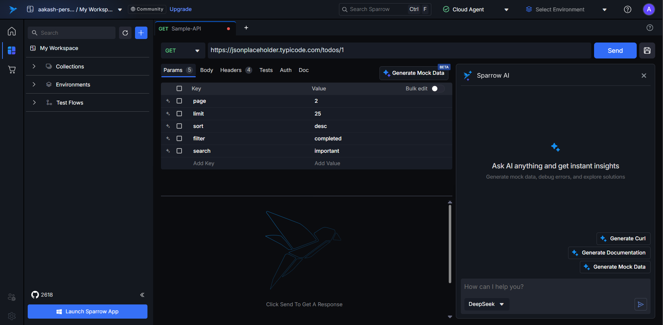Open settings gear in bottom left

12,316
